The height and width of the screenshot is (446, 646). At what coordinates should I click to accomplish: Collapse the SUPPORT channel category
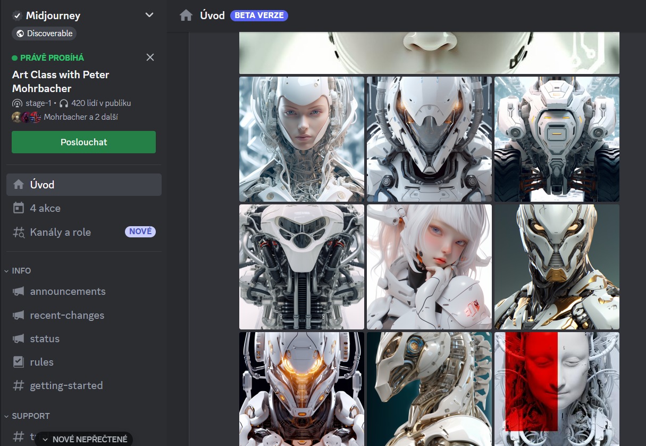(x=27, y=416)
